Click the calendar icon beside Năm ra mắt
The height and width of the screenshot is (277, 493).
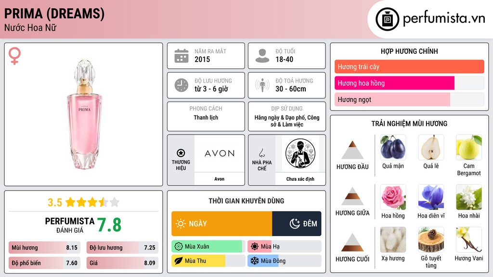point(182,56)
